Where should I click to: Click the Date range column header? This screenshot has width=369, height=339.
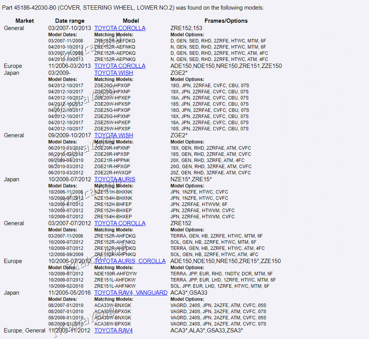[x=70, y=21]
